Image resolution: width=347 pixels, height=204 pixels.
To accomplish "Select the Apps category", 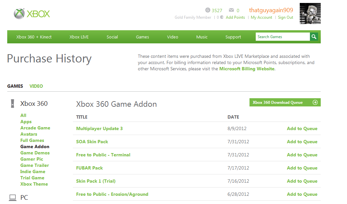I will (x=26, y=122).
